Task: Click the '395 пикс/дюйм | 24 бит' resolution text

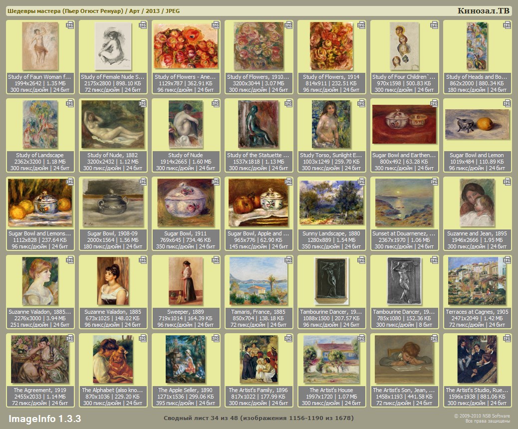Action: 186,403
